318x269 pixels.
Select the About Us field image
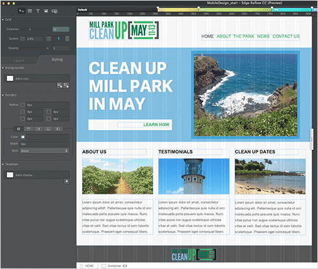(118, 176)
